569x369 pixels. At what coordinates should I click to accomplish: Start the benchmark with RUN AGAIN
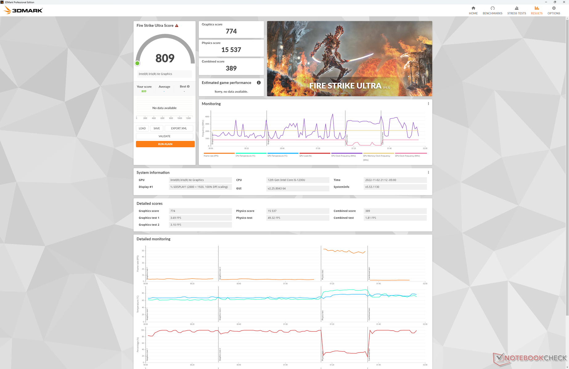[x=165, y=144]
